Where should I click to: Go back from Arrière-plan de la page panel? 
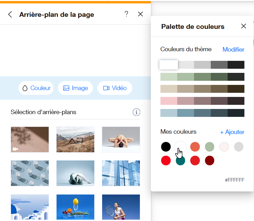point(10,14)
